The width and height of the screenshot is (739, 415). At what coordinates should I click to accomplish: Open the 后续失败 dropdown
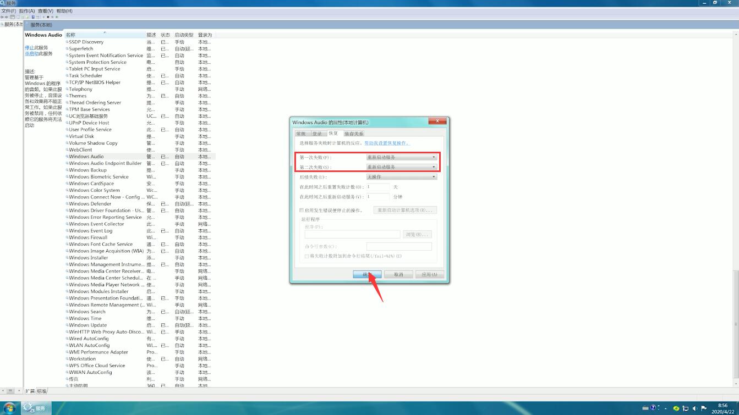[x=402, y=177]
